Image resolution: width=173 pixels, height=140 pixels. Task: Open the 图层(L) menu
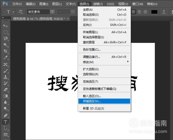point(57,4)
